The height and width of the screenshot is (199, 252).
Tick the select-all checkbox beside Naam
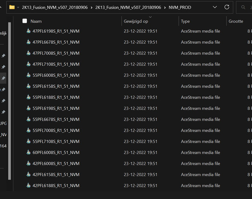point(24,21)
